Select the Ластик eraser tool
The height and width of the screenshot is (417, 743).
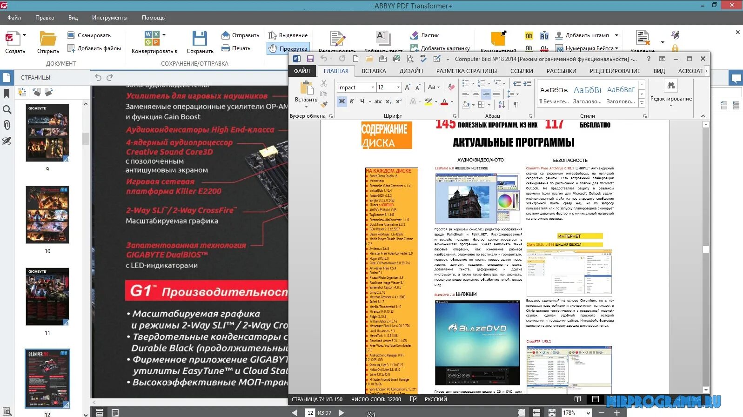(425, 35)
